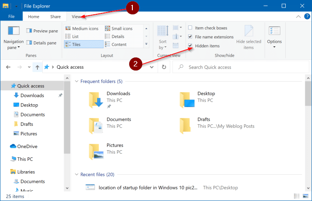Switch layout to List

[x=72, y=37]
